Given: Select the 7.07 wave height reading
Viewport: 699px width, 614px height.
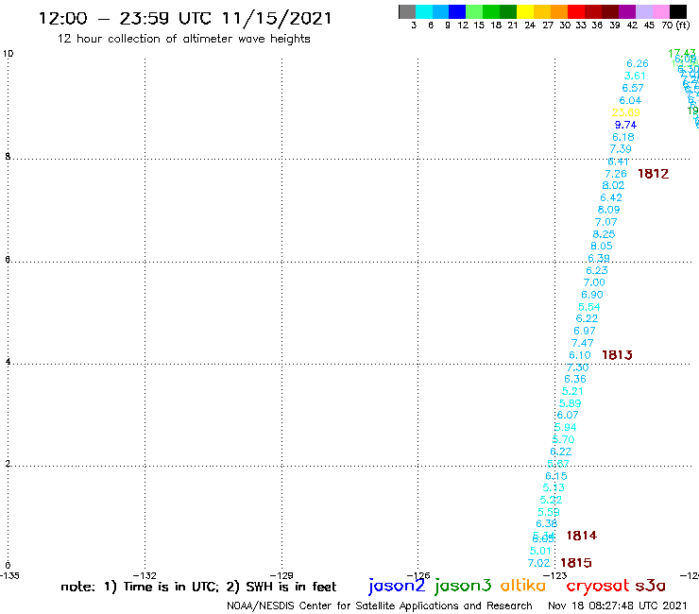Looking at the screenshot, I should 605,222.
